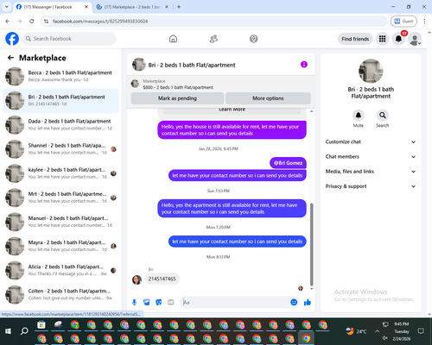Open the Guest profile button
Viewport: 432px width, 345px height.
403,21
